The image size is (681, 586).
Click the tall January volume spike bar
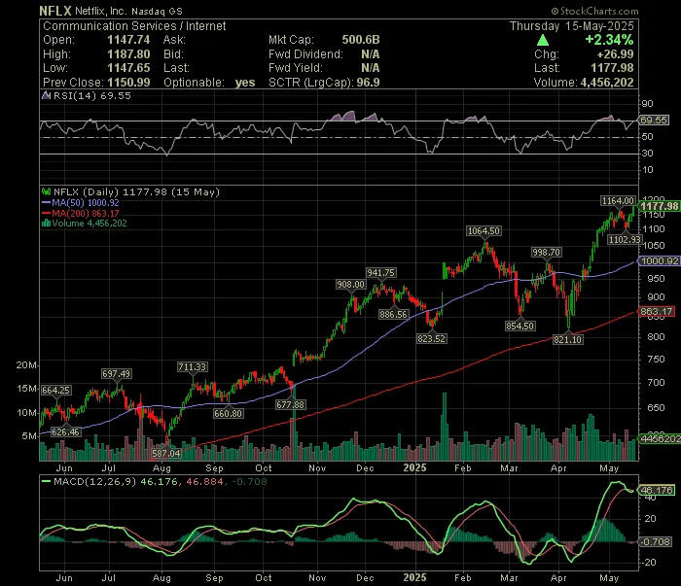pos(445,427)
